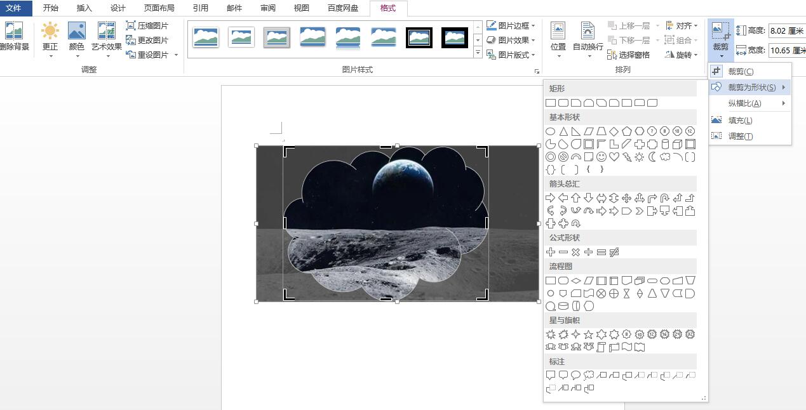Apply the black double-frame picture style
Image resolution: width=806 pixels, height=410 pixels.
pyautogui.click(x=419, y=37)
